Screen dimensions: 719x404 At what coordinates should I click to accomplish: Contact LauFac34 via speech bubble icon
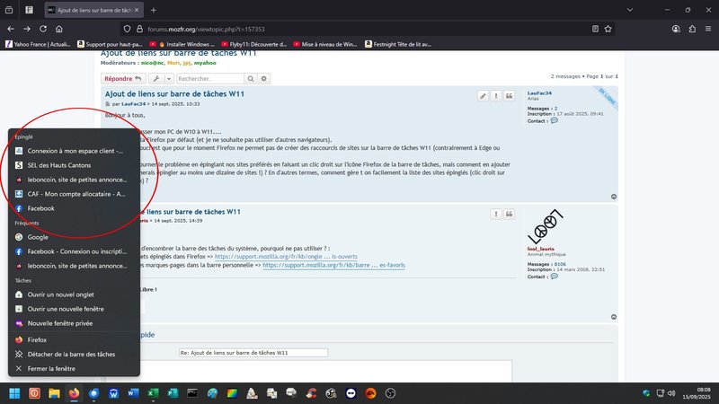coord(554,120)
